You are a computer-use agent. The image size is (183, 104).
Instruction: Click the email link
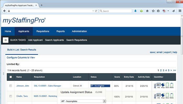159,52
